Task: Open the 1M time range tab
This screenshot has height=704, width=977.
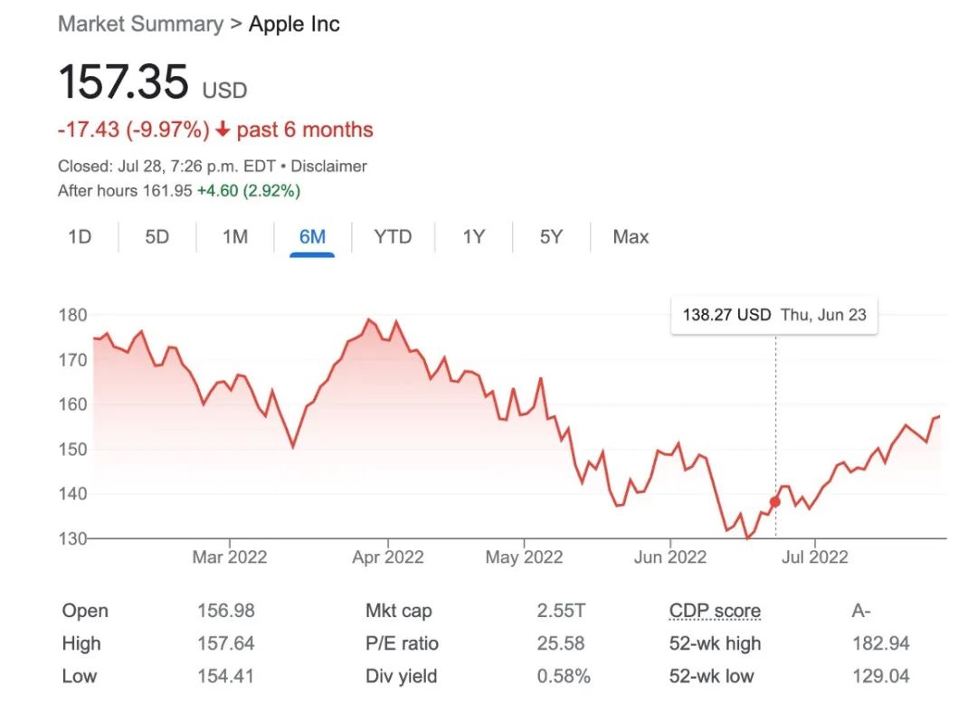Action: (x=235, y=237)
